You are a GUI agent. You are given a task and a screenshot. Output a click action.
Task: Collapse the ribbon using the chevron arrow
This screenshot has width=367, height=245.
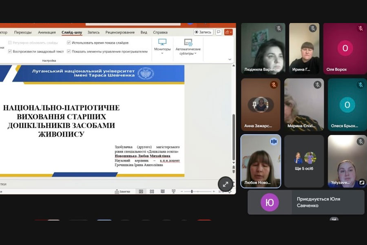pyautogui.click(x=230, y=60)
